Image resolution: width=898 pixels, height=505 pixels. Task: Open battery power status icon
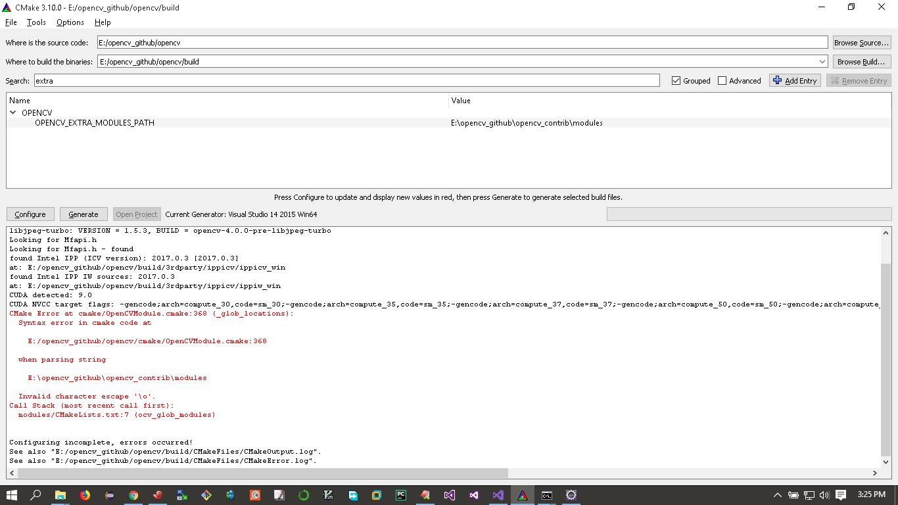click(793, 495)
